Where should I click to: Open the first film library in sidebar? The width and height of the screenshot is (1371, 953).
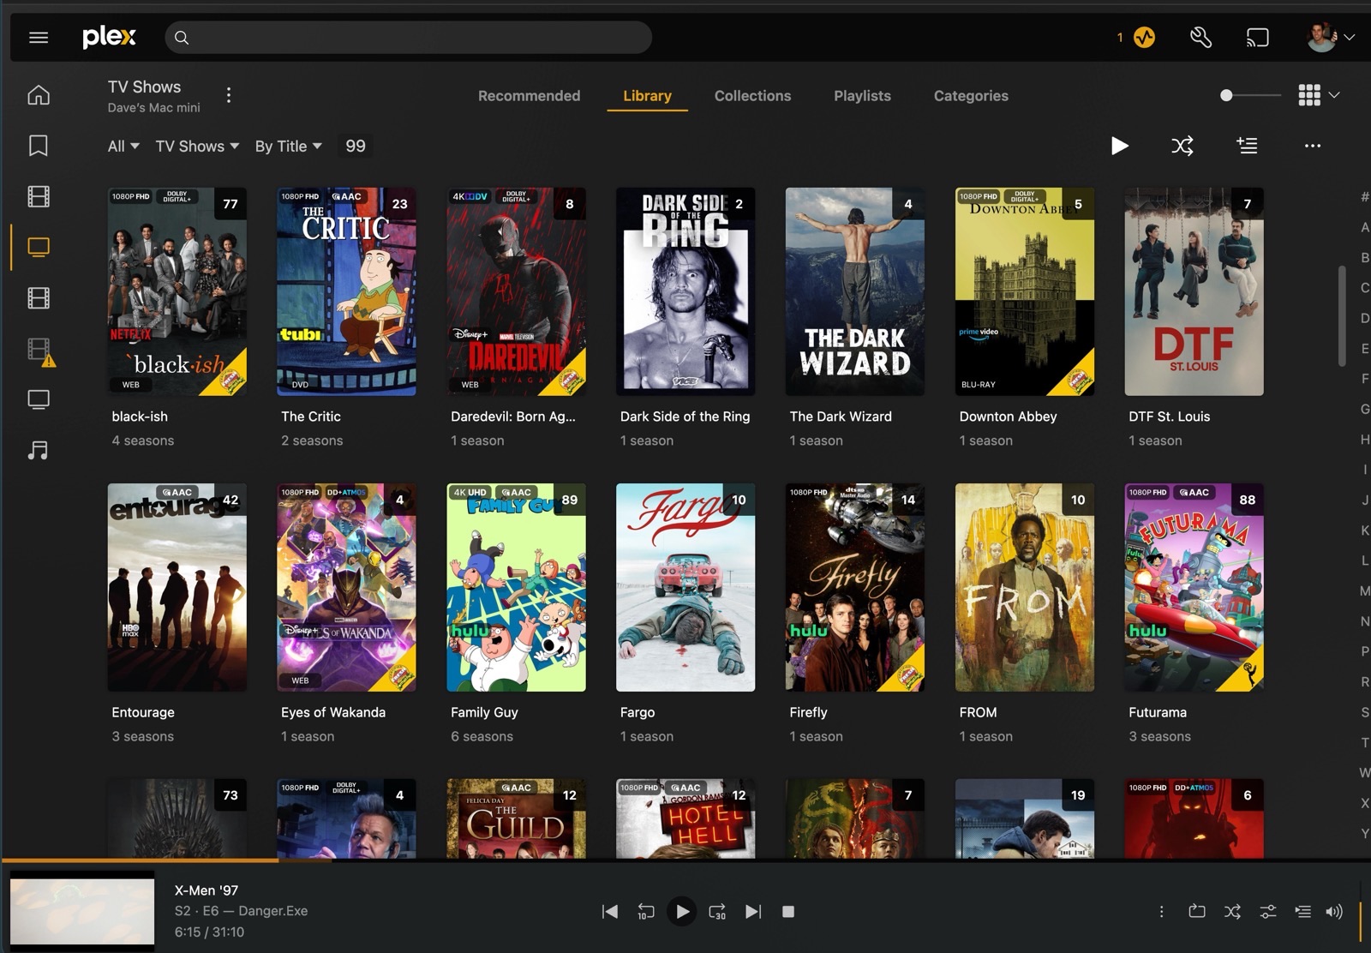[39, 196]
